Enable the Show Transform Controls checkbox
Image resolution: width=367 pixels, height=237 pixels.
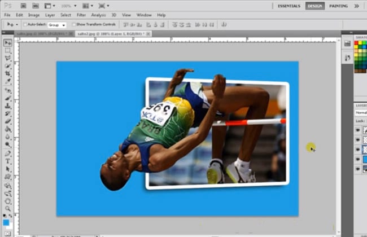pyautogui.click(x=74, y=24)
